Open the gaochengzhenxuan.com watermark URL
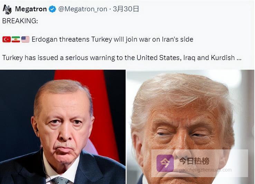The width and height of the screenshot is (255, 184). pyautogui.click(x=205, y=170)
